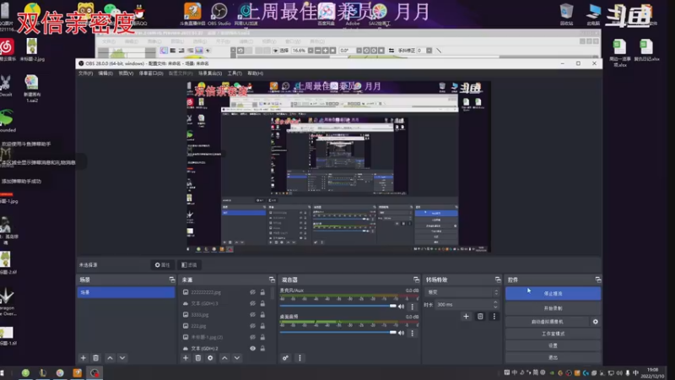Open source properties gear in sources toolbar
Screen dimensions: 675x380
[x=210, y=358]
